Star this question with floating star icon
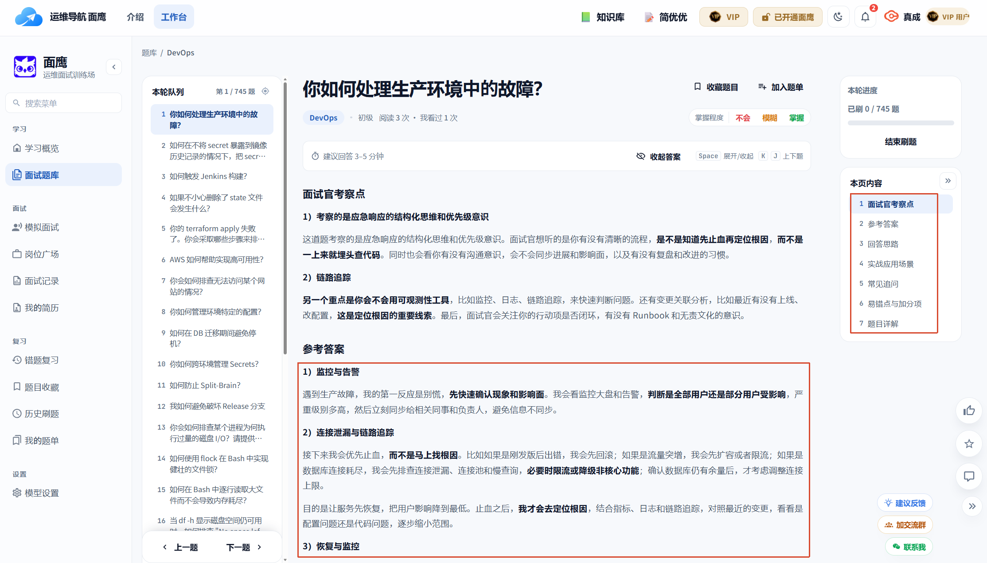Viewport: 987px width, 563px height. pos(969,443)
